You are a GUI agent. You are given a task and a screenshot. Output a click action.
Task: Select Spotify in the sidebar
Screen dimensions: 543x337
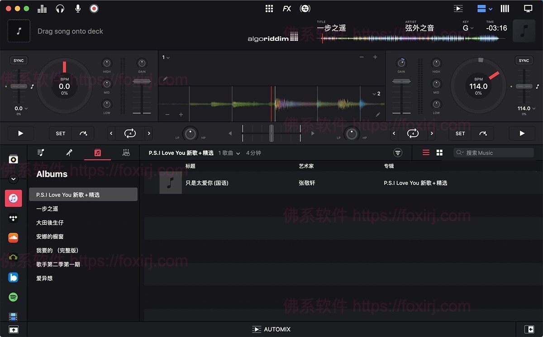click(x=13, y=297)
